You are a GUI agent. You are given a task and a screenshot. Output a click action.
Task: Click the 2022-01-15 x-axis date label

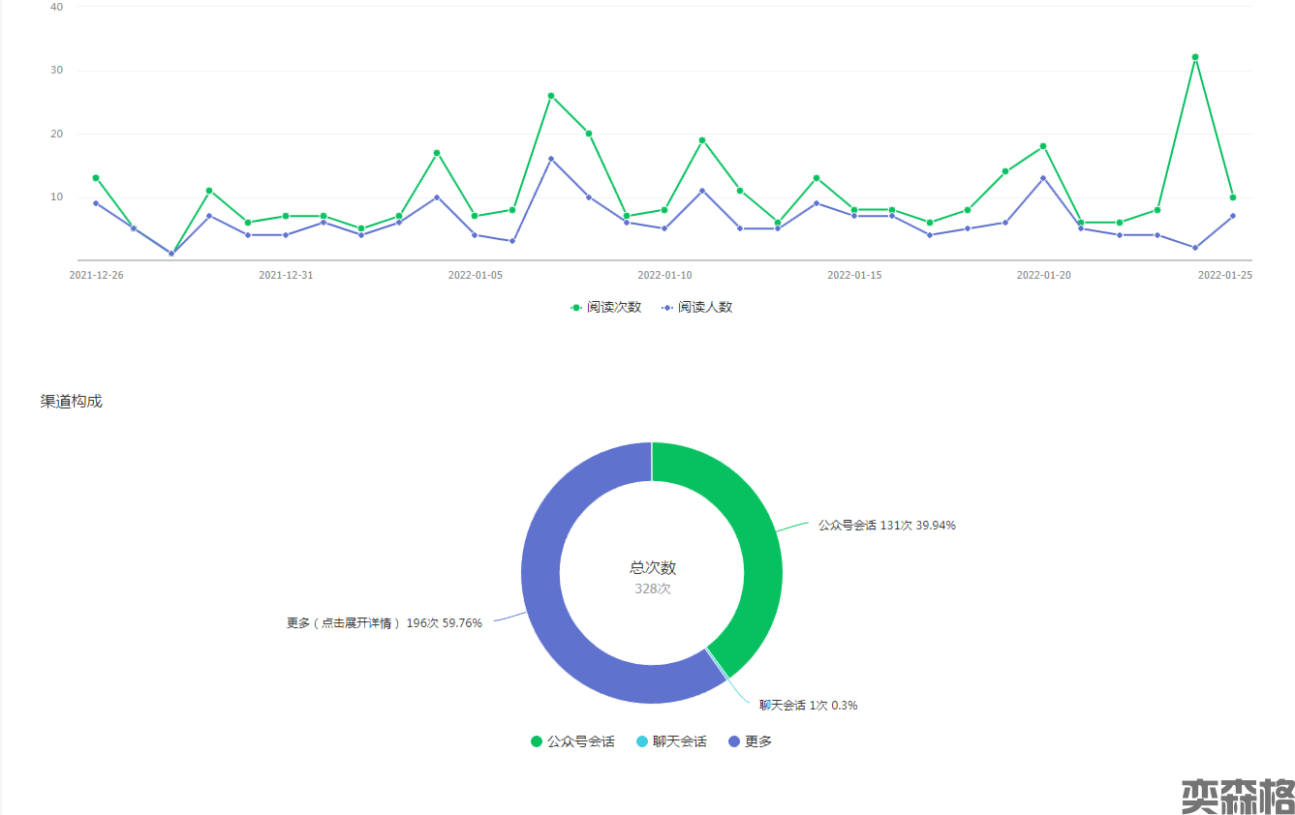854,275
